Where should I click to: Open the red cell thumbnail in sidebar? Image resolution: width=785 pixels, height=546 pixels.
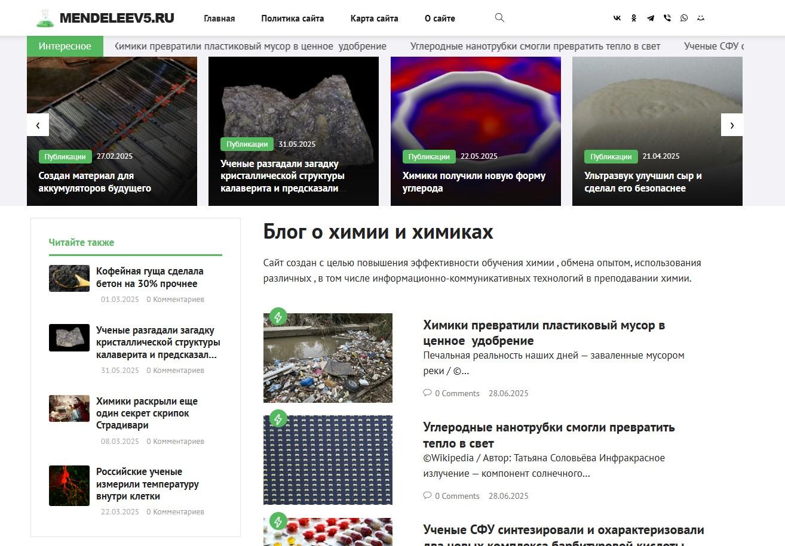69,486
